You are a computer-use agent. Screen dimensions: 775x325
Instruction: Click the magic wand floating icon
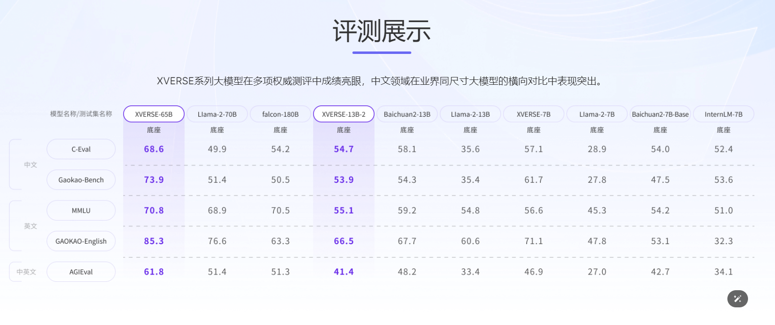(x=737, y=299)
